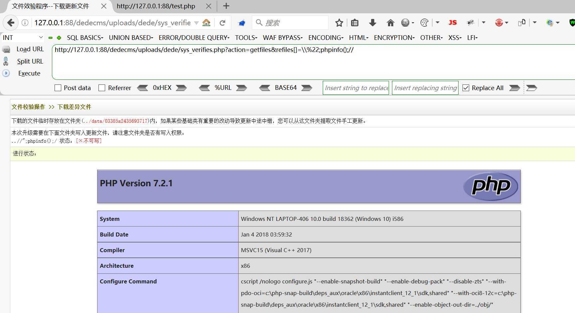Bookmark this page with the star icon
Image resolution: width=575 pixels, height=313 pixels.
(x=339, y=23)
